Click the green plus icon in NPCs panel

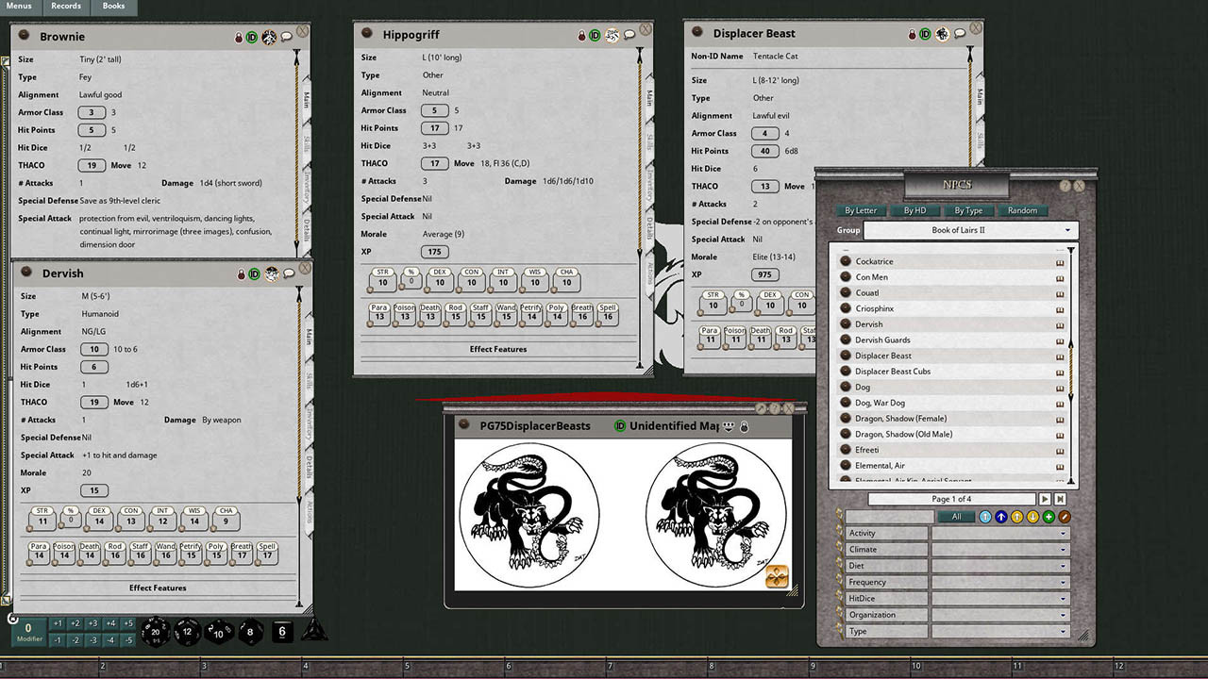tap(1048, 517)
